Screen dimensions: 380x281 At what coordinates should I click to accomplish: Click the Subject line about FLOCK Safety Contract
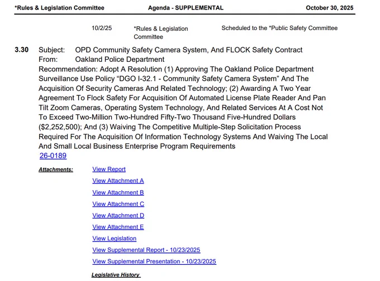(189, 50)
